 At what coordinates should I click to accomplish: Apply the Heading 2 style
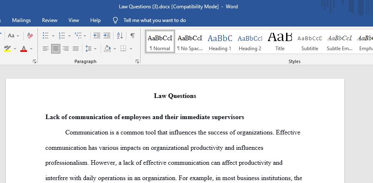click(250, 41)
